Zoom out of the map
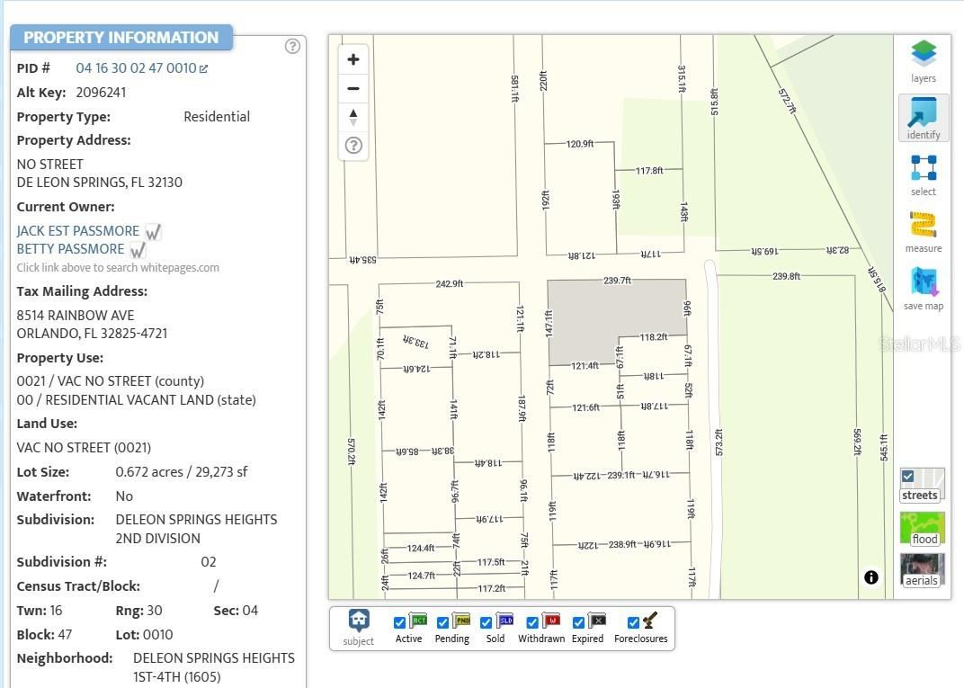 (x=353, y=88)
